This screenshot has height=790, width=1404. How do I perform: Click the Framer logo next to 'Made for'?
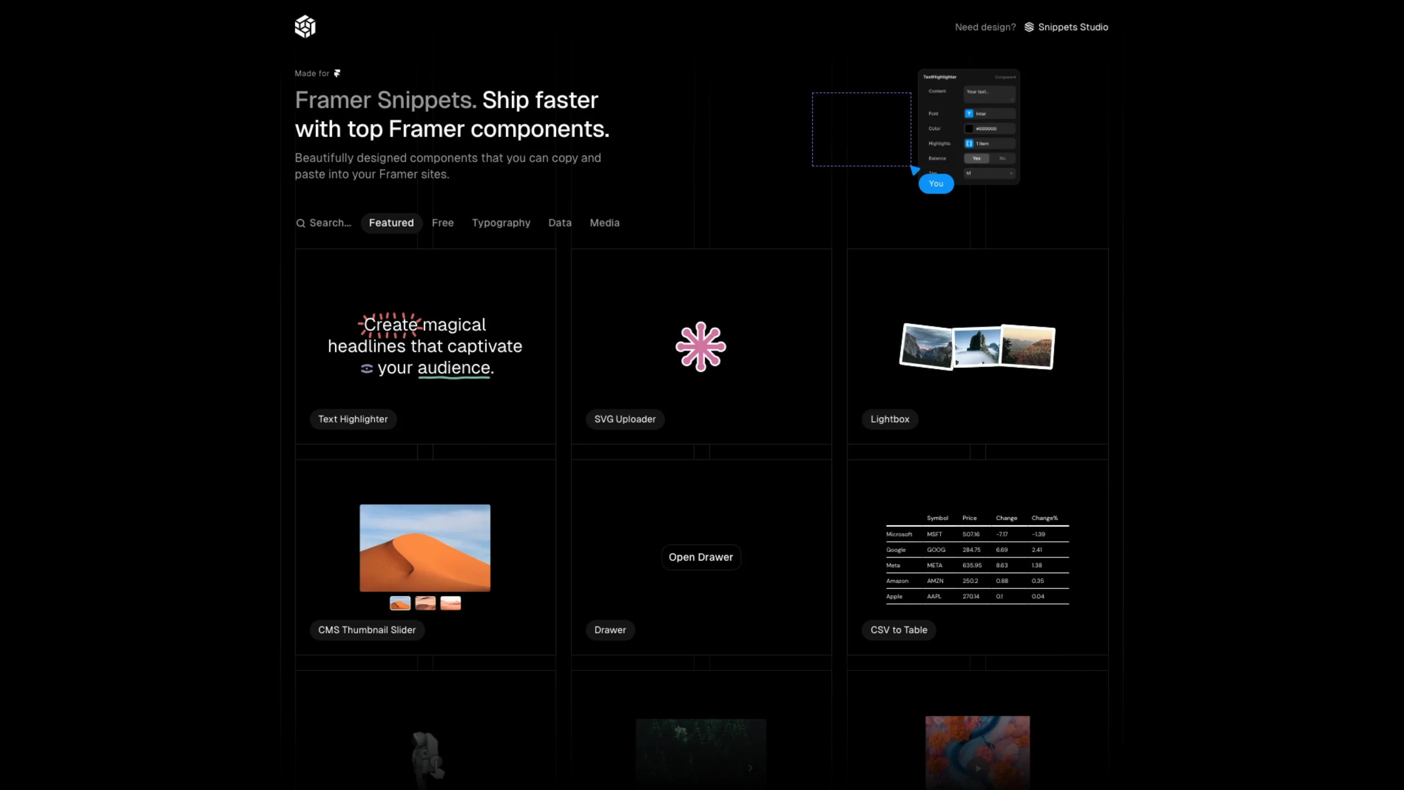pos(337,73)
